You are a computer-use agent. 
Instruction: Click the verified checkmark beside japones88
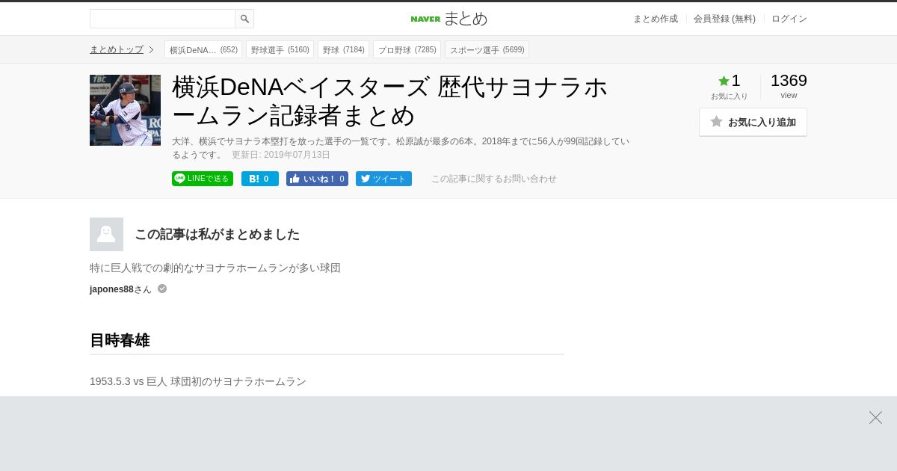(x=162, y=289)
